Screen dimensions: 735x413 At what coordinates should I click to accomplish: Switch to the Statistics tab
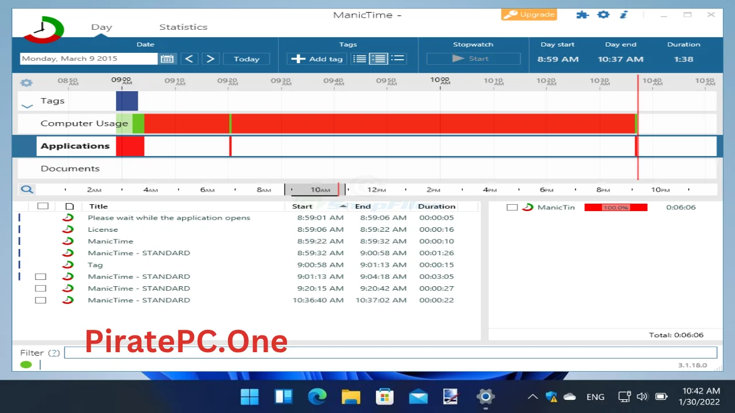[x=183, y=27]
